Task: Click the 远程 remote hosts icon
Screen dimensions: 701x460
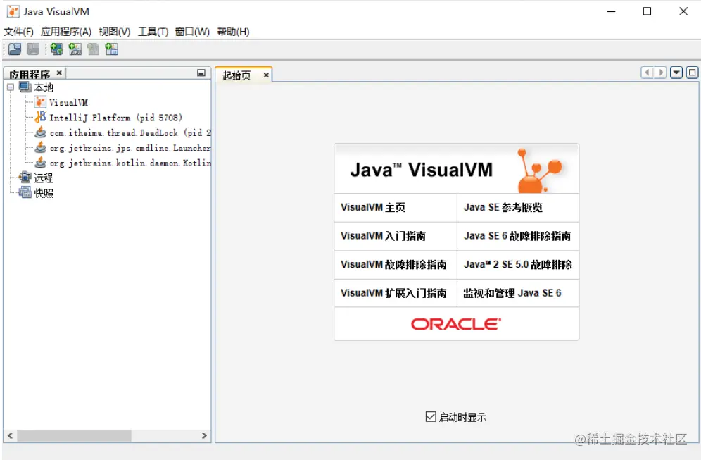Action: [x=25, y=178]
